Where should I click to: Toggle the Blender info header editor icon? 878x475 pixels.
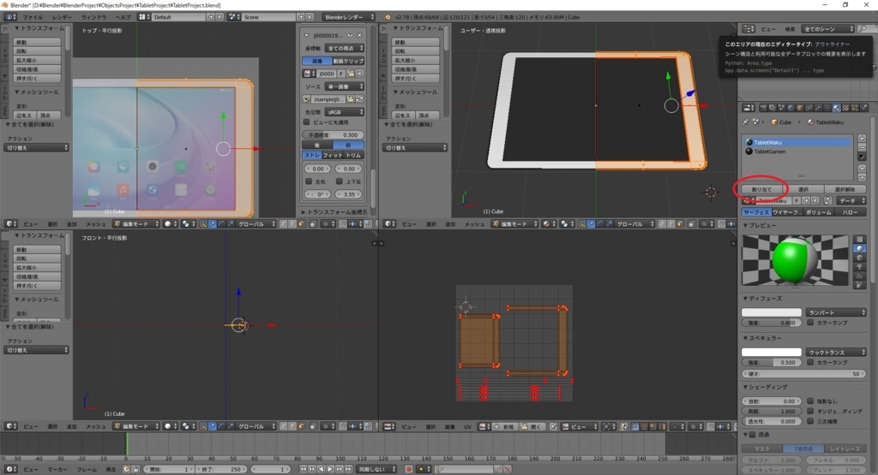(10, 17)
